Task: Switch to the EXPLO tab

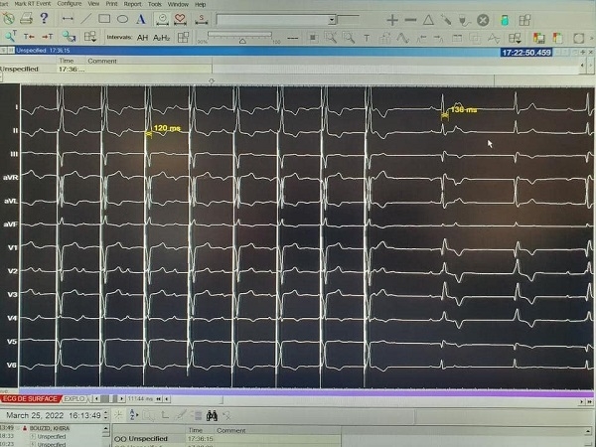Action: [x=74, y=398]
